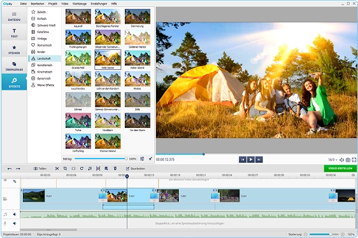Select the 1.avi clip on the timeline
Screen dimensions: 358x238
tap(185, 196)
